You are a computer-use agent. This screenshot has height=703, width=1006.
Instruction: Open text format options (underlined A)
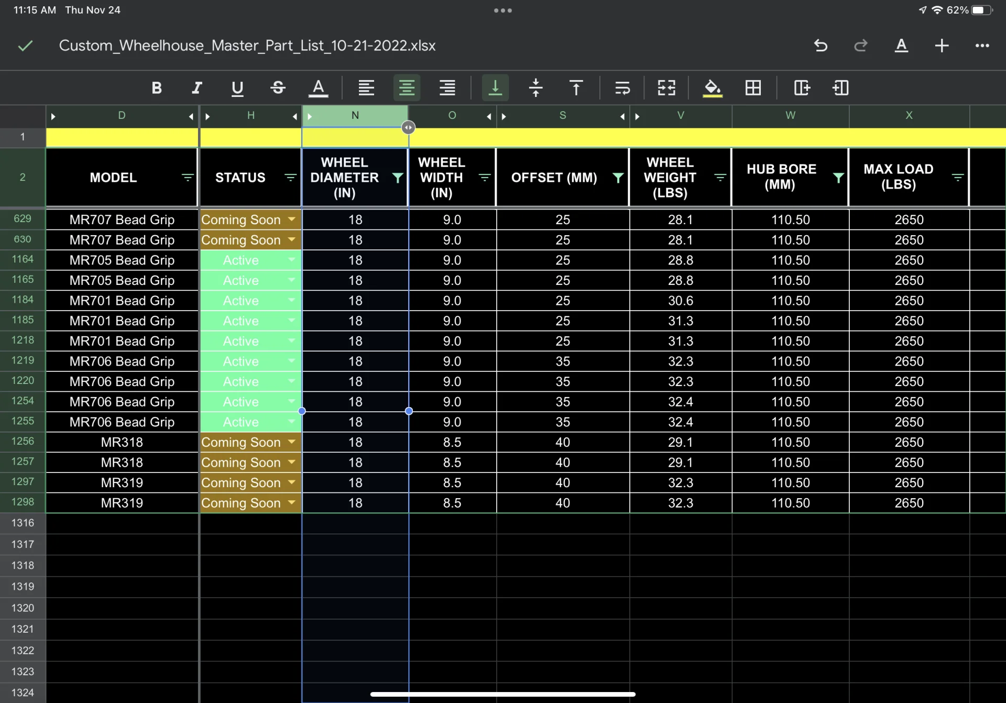coord(901,46)
